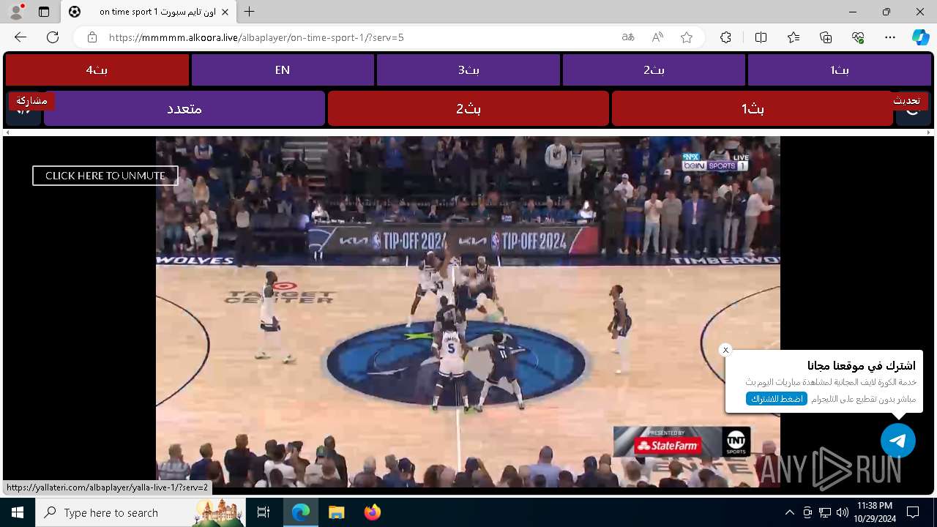Open the clock showing 11:38 PM
Viewport: 937px width, 527px height.
click(x=874, y=512)
